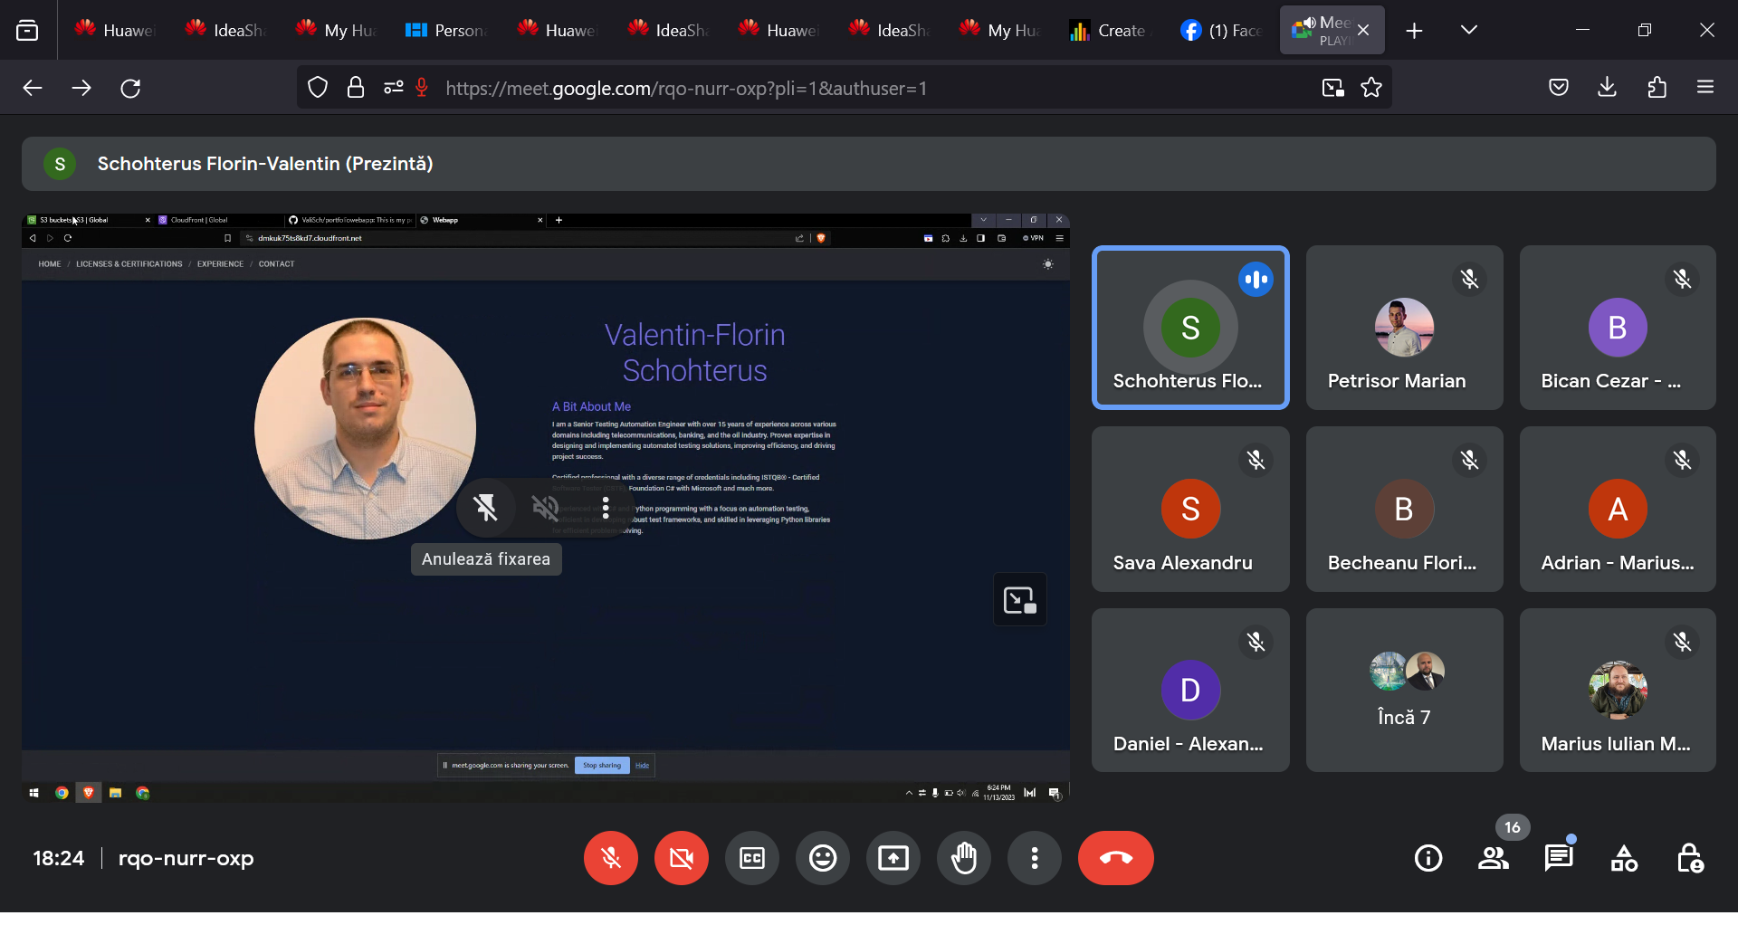This screenshot has width=1738, height=944.
Task: Switch to the Facebook tab
Action: pyautogui.click(x=1222, y=30)
